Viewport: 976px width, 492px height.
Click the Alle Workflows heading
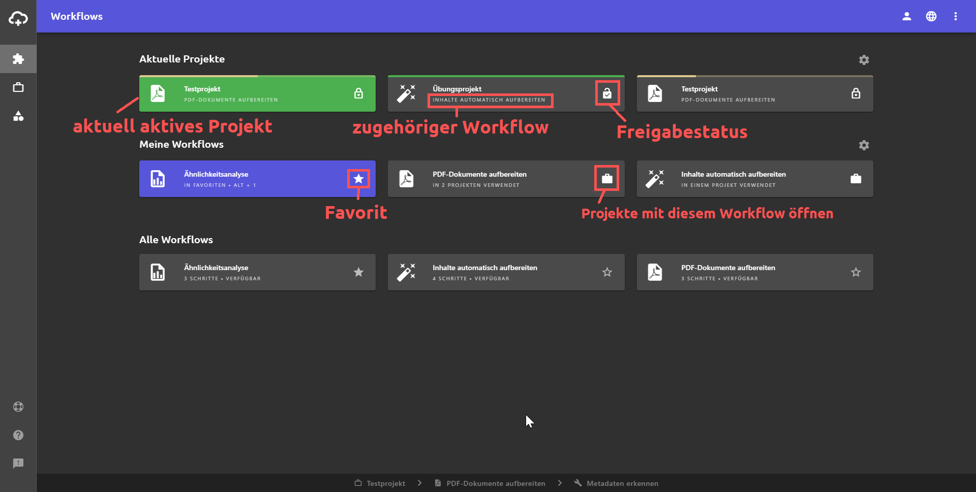click(176, 240)
